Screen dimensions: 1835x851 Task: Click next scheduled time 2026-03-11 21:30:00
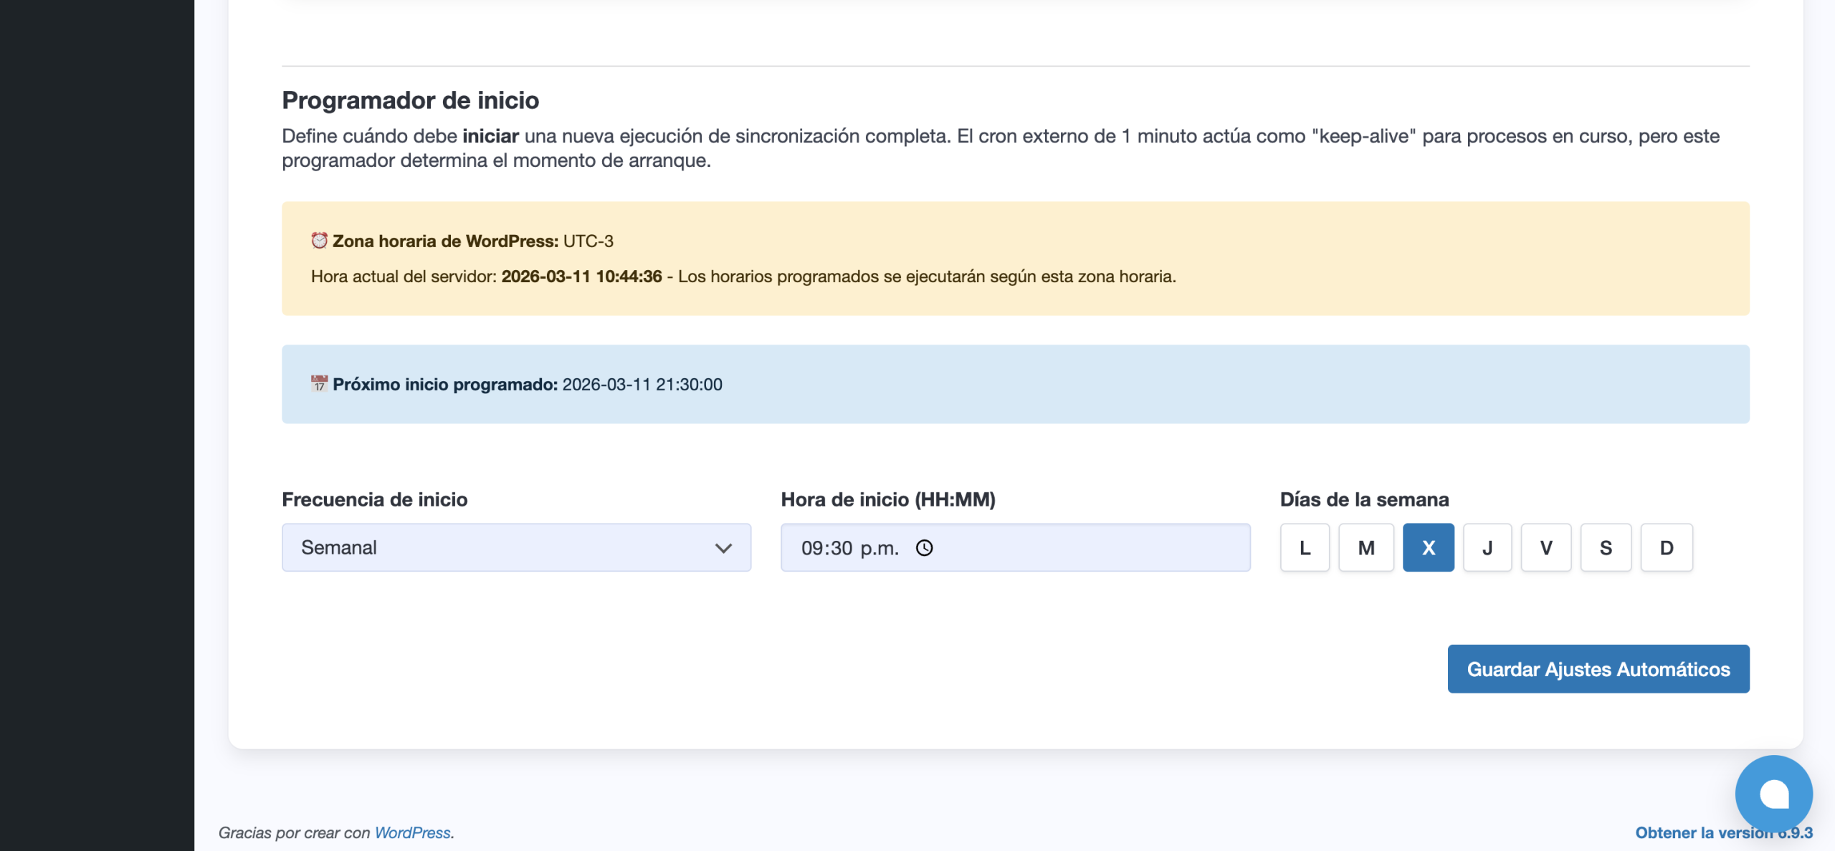point(642,385)
